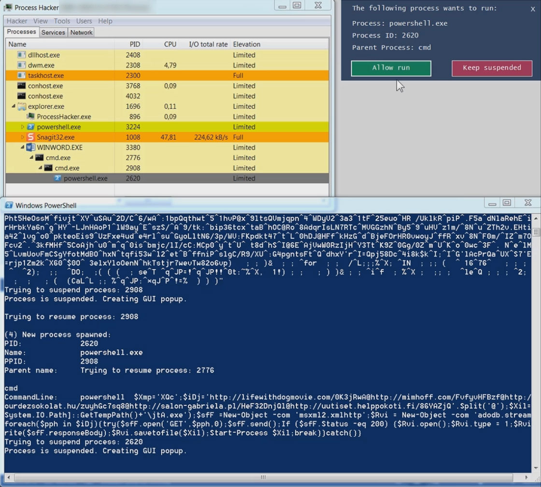541x487 pixels.
Task: Click the PowerShell horizontal scrollbar thumb
Action: click(x=263, y=477)
